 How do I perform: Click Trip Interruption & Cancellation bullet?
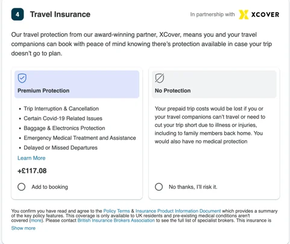pos(61,109)
